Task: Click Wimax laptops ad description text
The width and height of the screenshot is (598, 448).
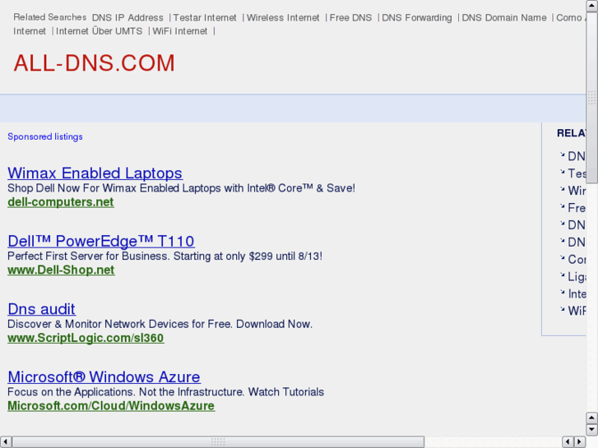Action: (181, 188)
